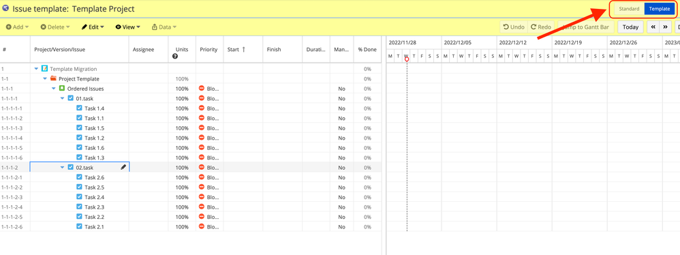680x255 pixels.
Task: Click the task type icon of 01.task
Action: tap(70, 98)
